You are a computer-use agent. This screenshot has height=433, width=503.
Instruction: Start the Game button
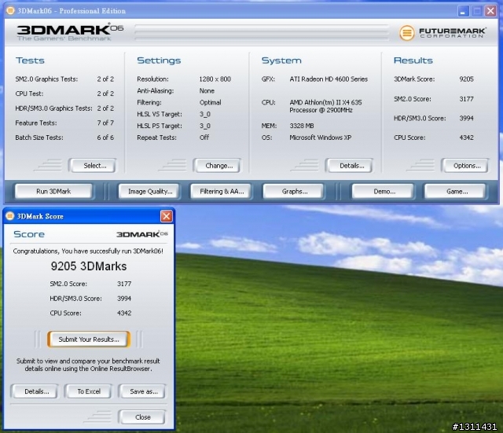pyautogui.click(x=457, y=192)
